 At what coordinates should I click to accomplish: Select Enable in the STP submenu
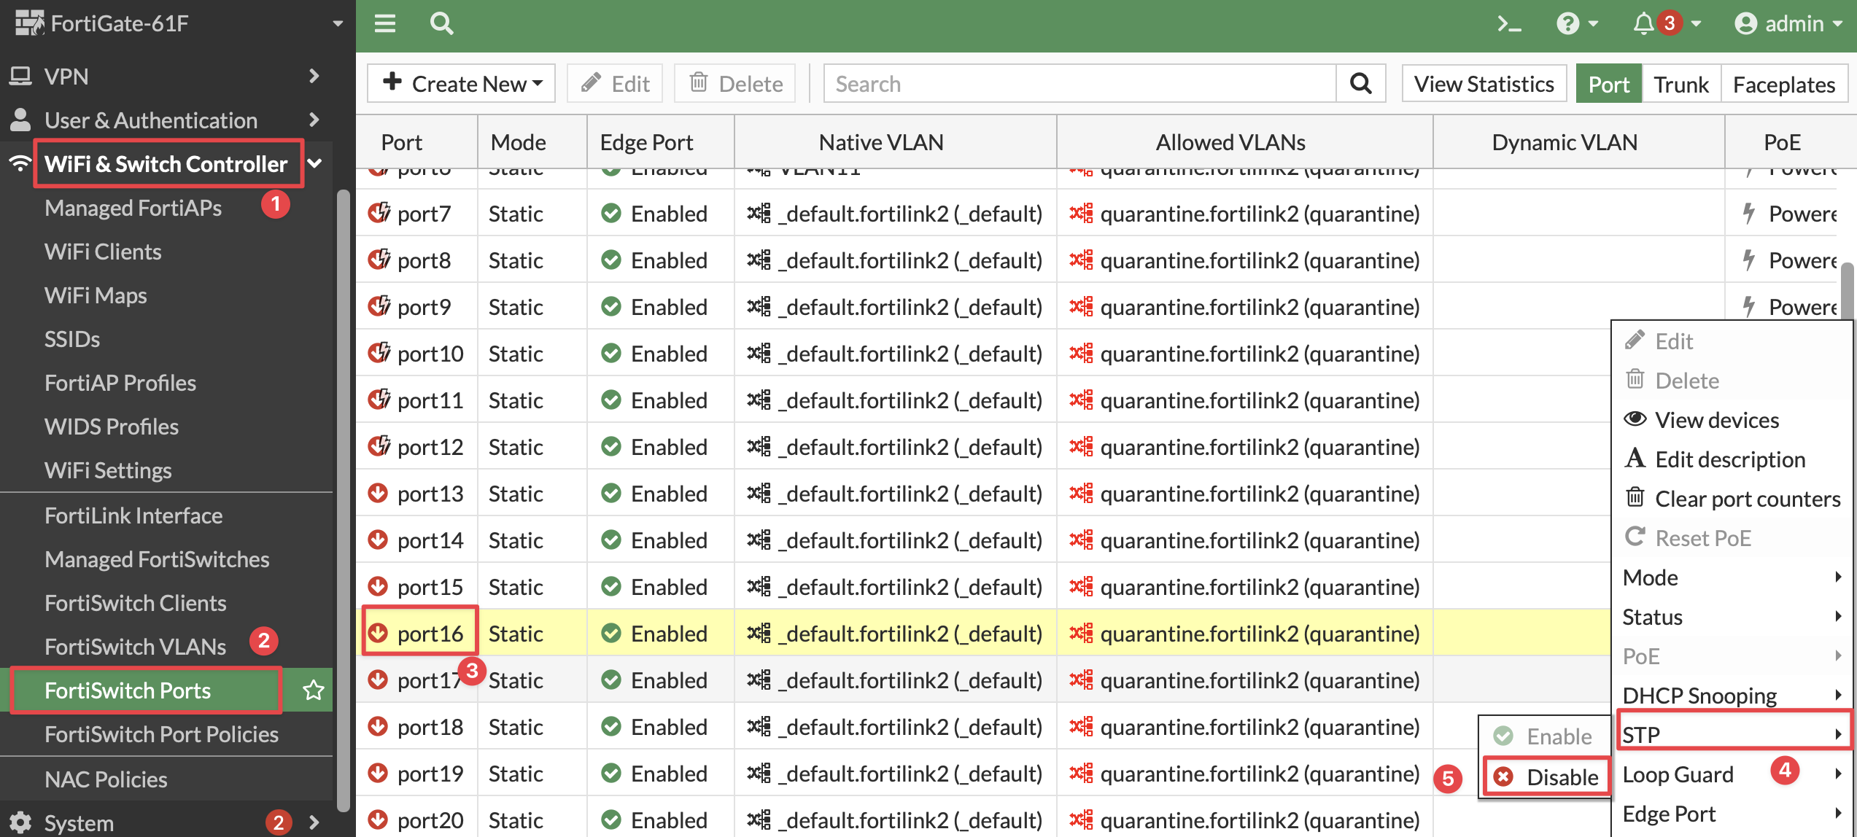(x=1544, y=736)
